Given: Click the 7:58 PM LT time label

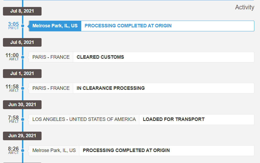Looking at the screenshot, I should [x=13, y=119].
